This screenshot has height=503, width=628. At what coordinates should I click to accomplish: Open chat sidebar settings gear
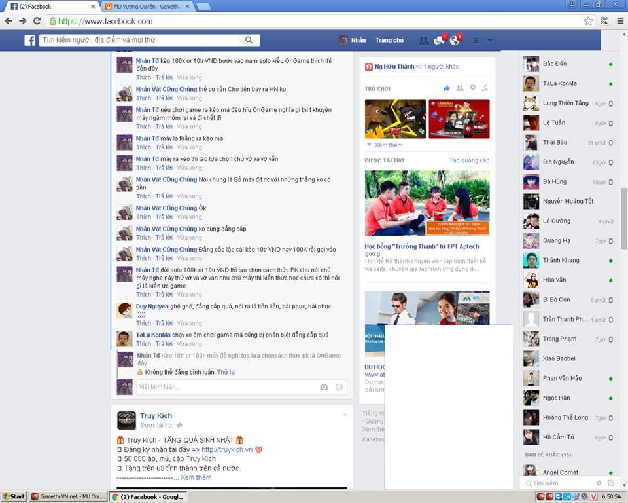pos(599,483)
